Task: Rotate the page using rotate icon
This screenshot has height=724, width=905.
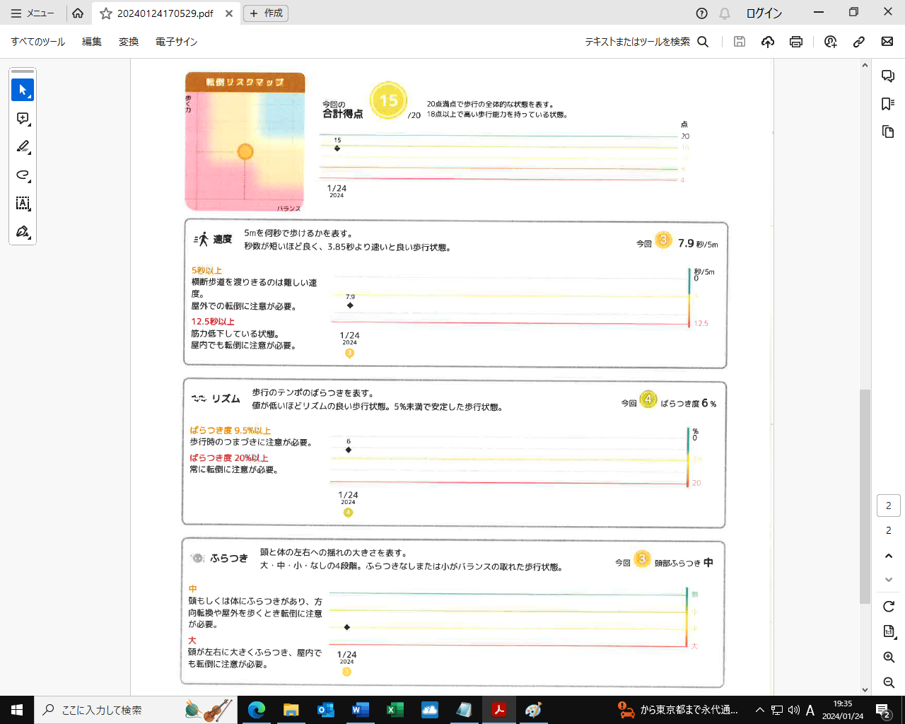Action: (889, 607)
